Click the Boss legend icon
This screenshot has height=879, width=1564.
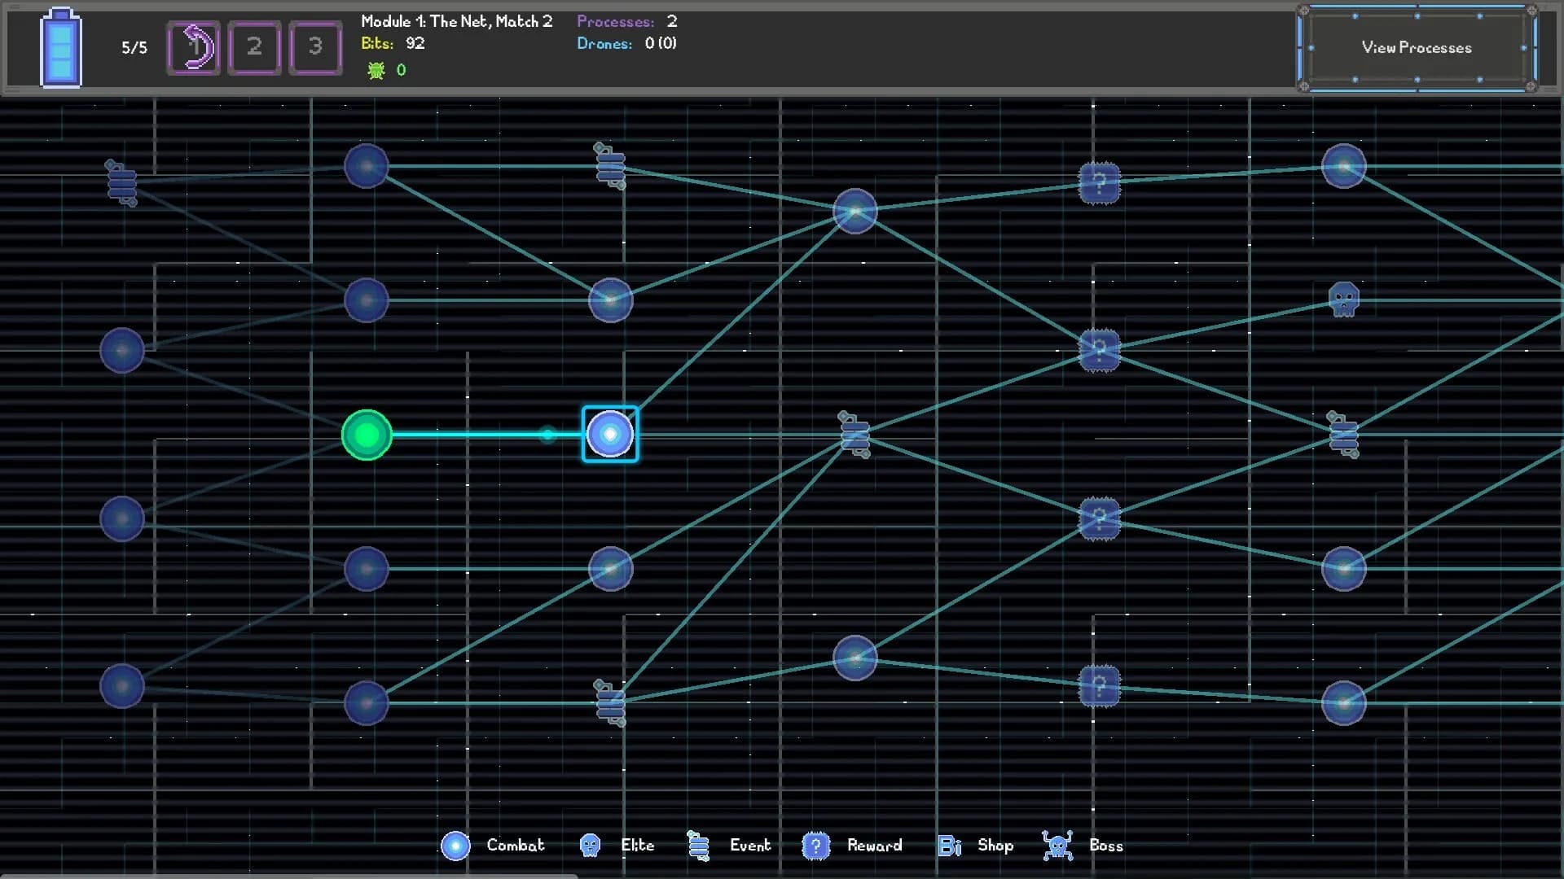click(1057, 846)
